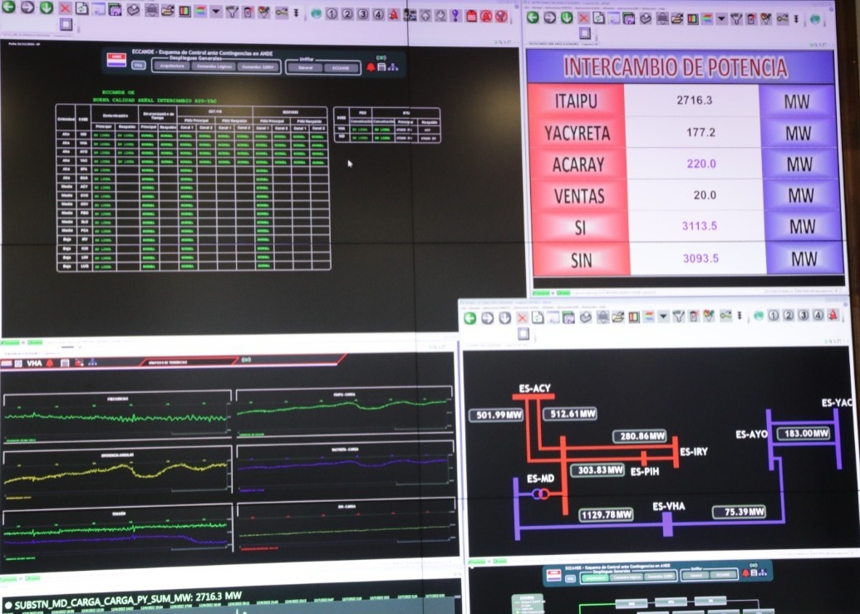This screenshot has width=860, height=614.
Task: Open the black dropdown arrow in the ECCANDE window toolbar
Action: 216,11
